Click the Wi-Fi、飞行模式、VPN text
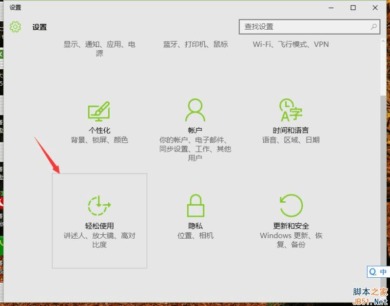This screenshot has height=306, width=390. pyautogui.click(x=291, y=44)
